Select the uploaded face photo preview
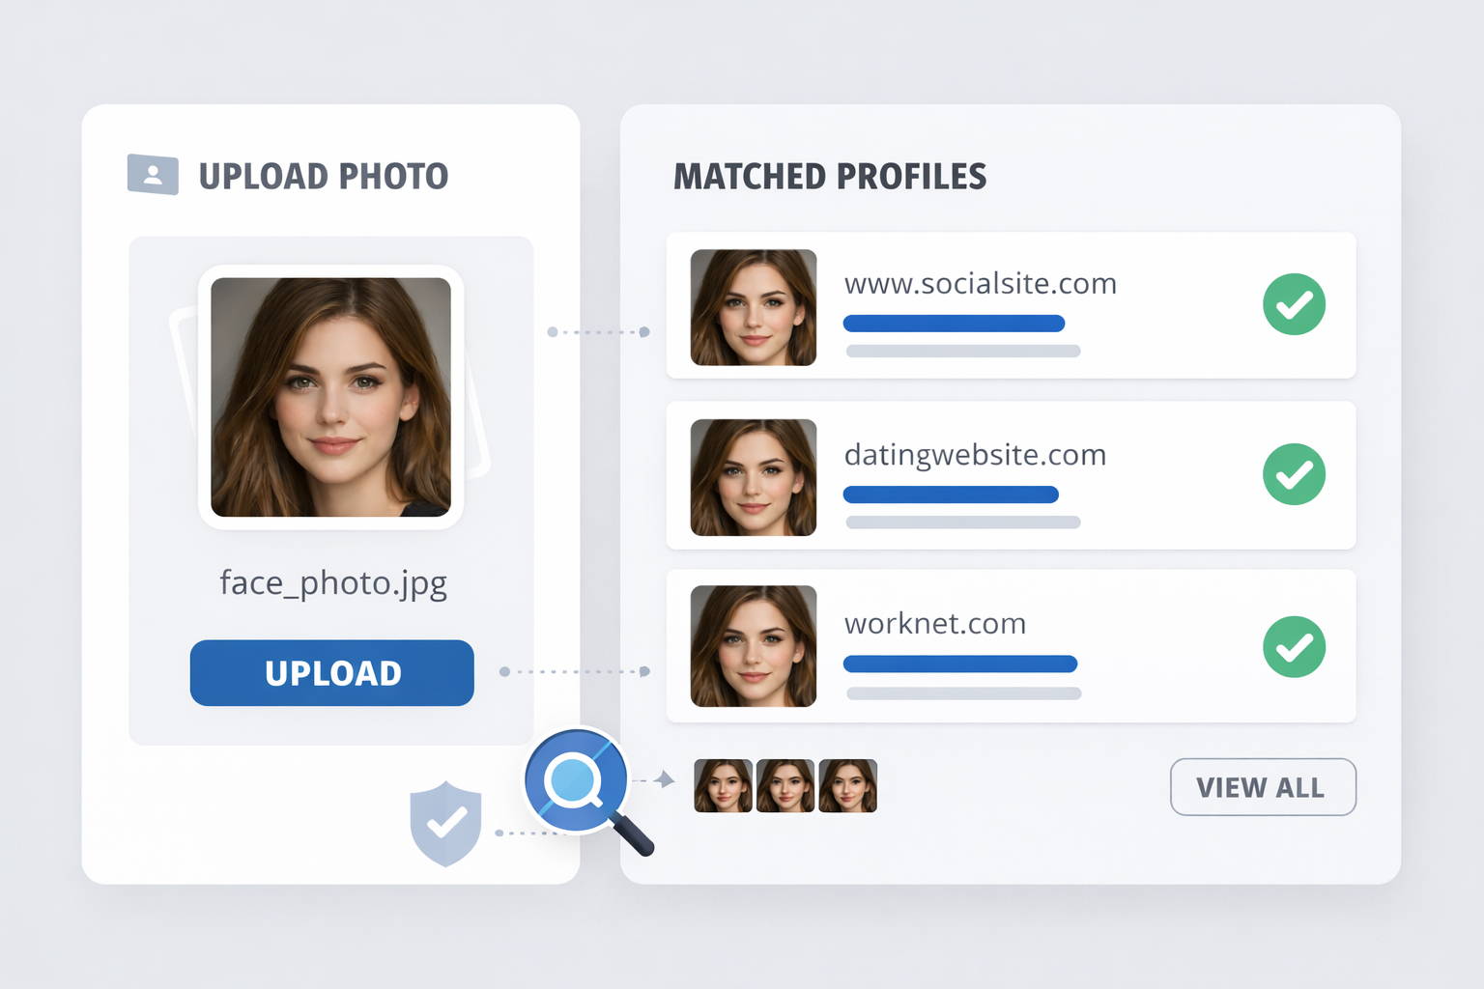 pyautogui.click(x=330, y=397)
